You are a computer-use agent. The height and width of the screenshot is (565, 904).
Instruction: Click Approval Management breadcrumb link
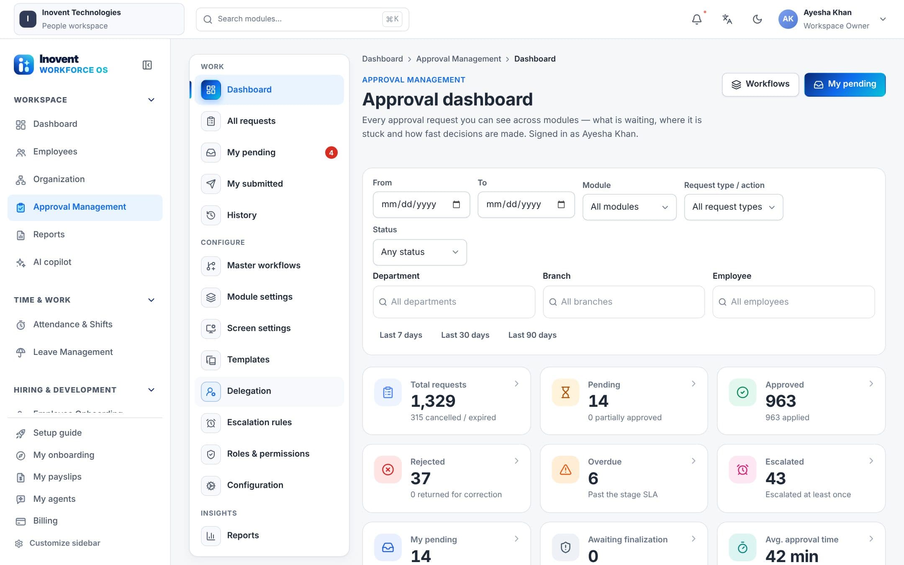(458, 59)
